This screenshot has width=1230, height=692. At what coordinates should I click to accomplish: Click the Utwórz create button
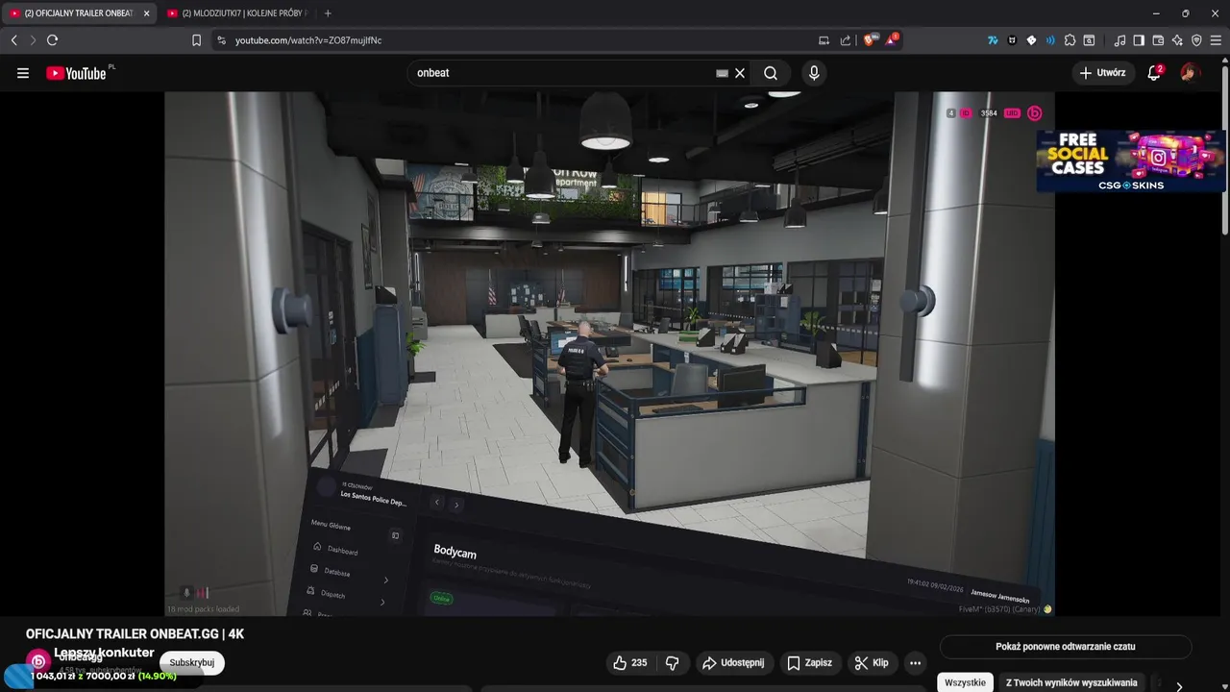1102,73
